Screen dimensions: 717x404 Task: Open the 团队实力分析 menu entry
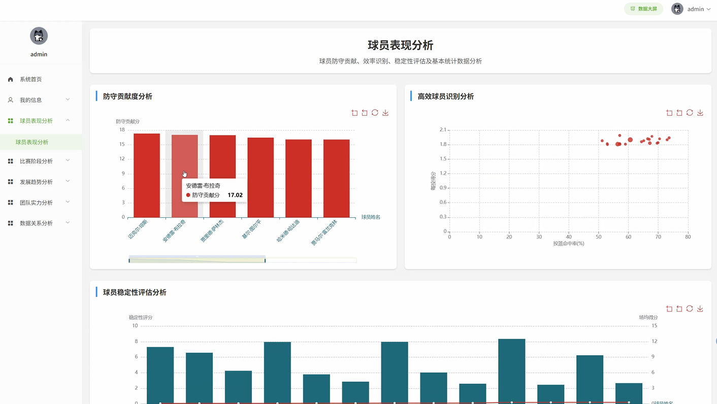[41, 203]
